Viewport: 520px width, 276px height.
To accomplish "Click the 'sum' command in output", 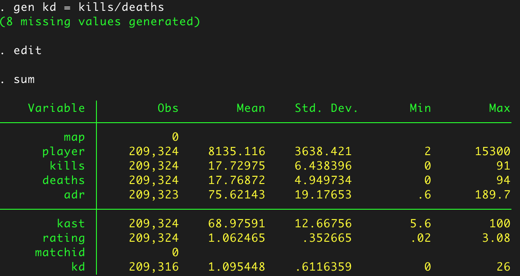I will pos(24,80).
